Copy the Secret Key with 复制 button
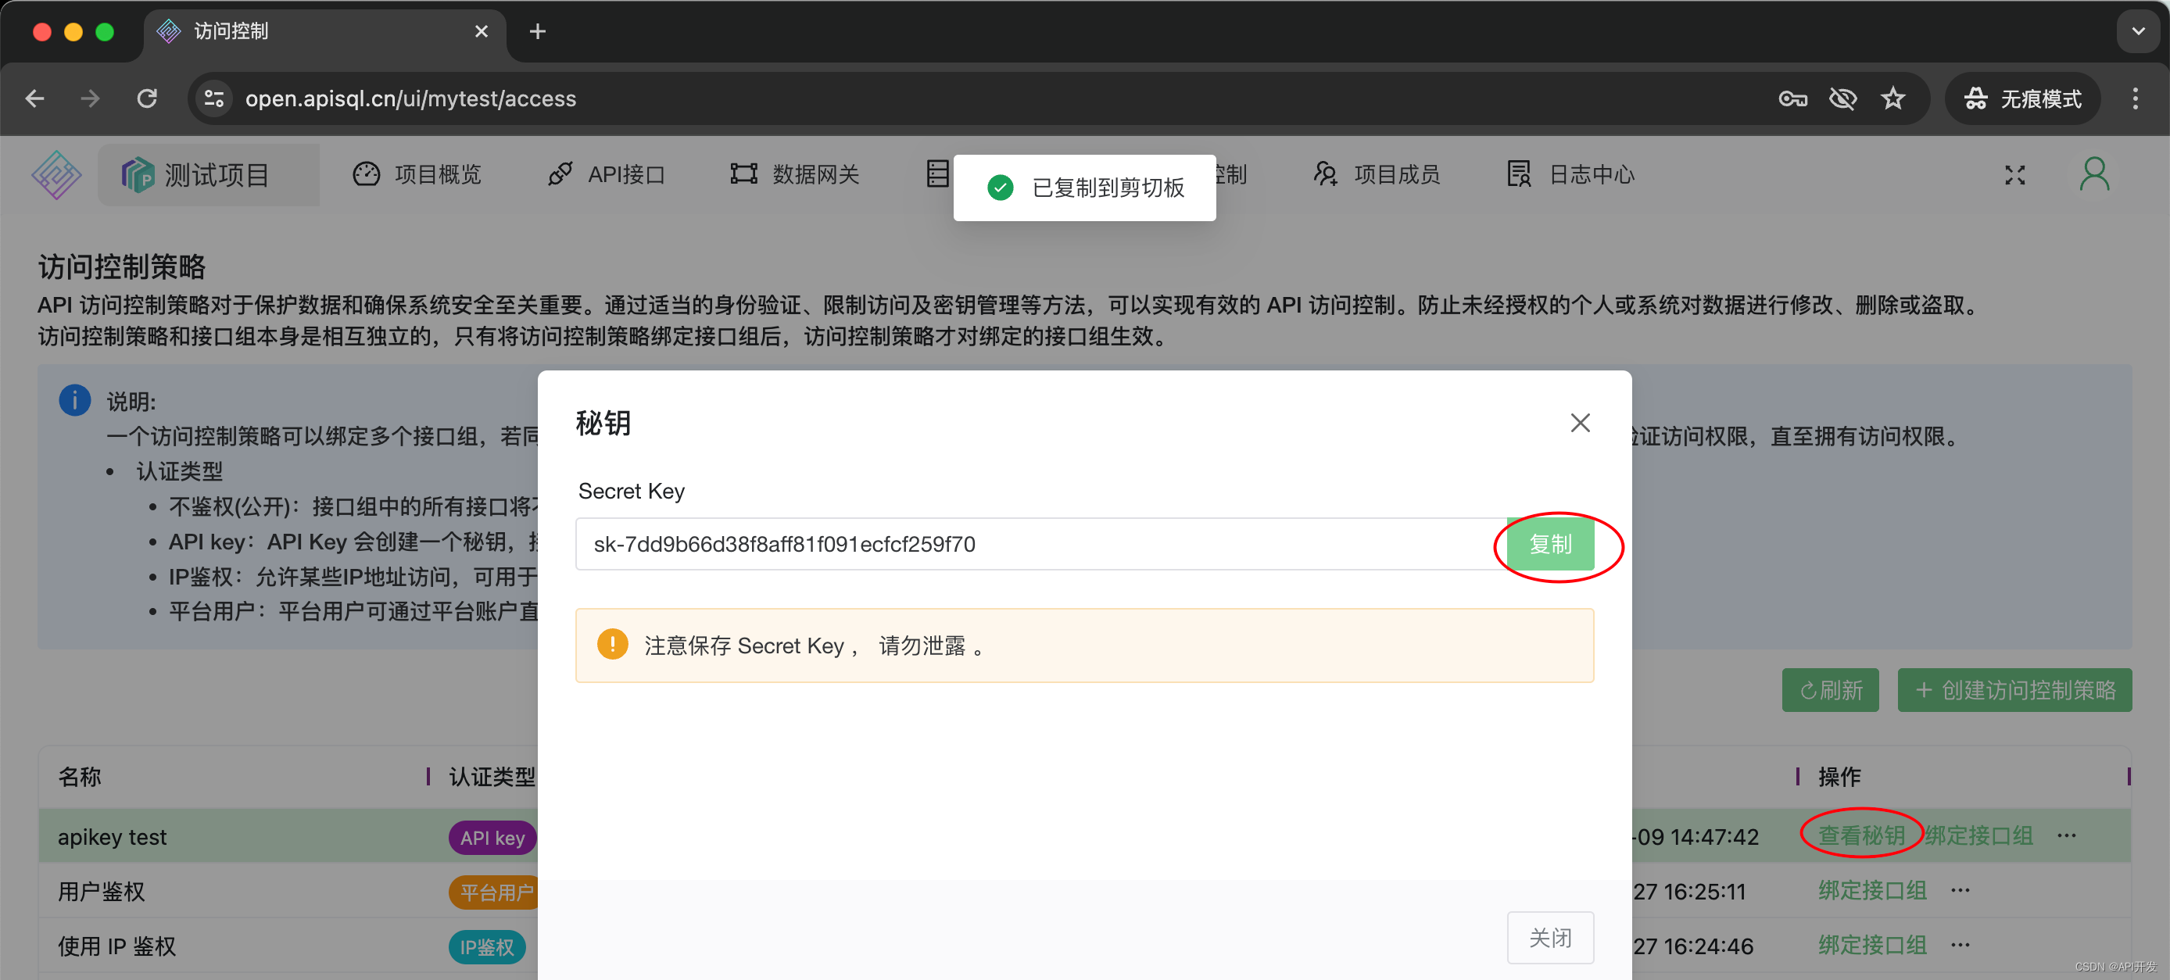 (x=1550, y=544)
